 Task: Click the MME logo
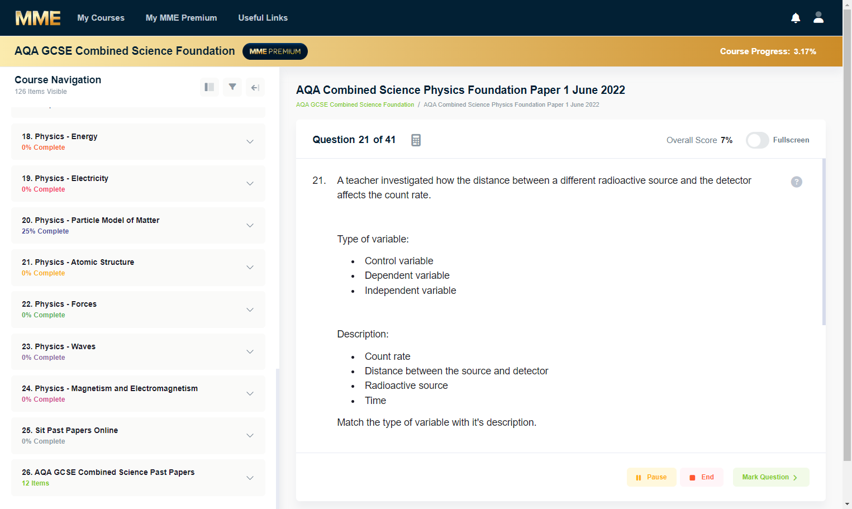pyautogui.click(x=38, y=18)
